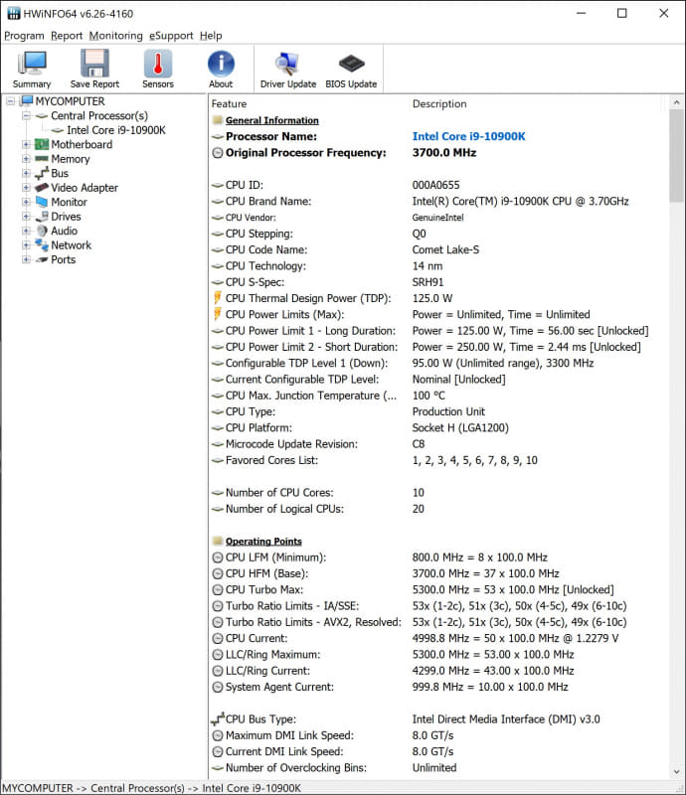Click the Audio speaker tree icon

[x=42, y=231]
